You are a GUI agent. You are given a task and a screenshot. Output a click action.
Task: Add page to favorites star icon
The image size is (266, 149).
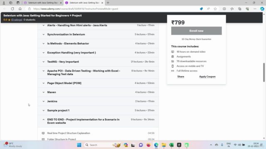click(x=215, y=9)
